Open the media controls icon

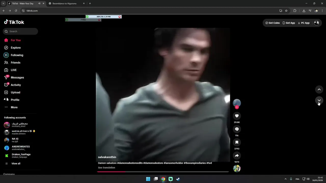[310, 11]
